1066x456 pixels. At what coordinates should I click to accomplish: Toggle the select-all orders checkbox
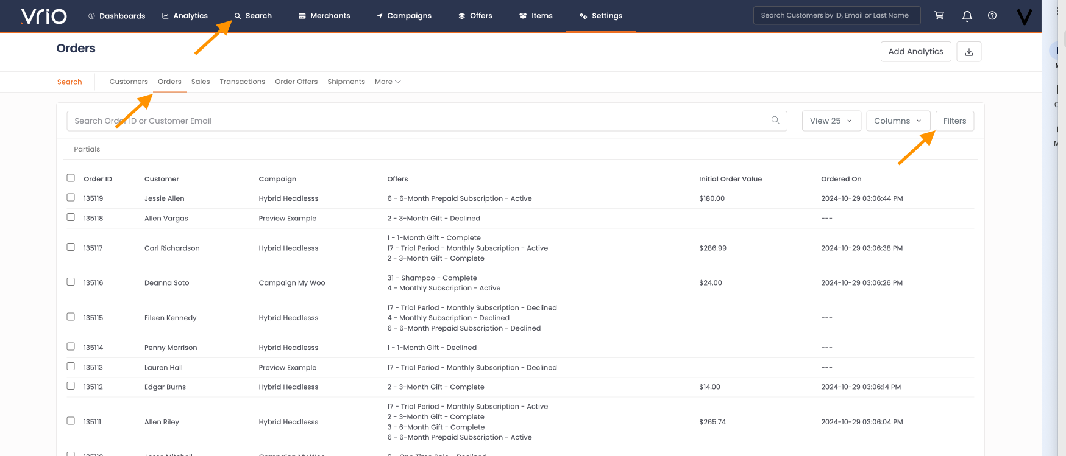click(71, 178)
